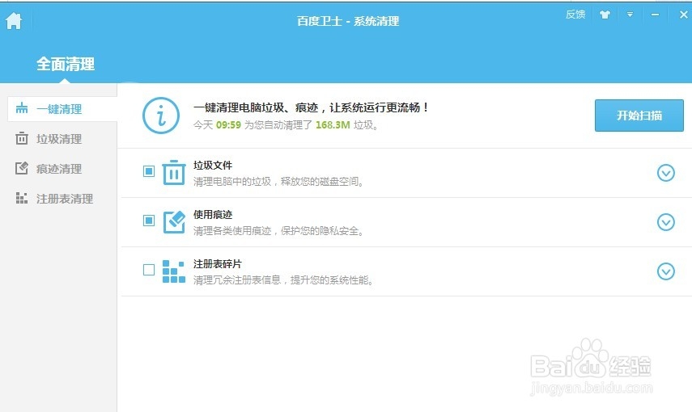Click the 168.3M cleaned amount text
This screenshot has height=412, width=692.
333,125
